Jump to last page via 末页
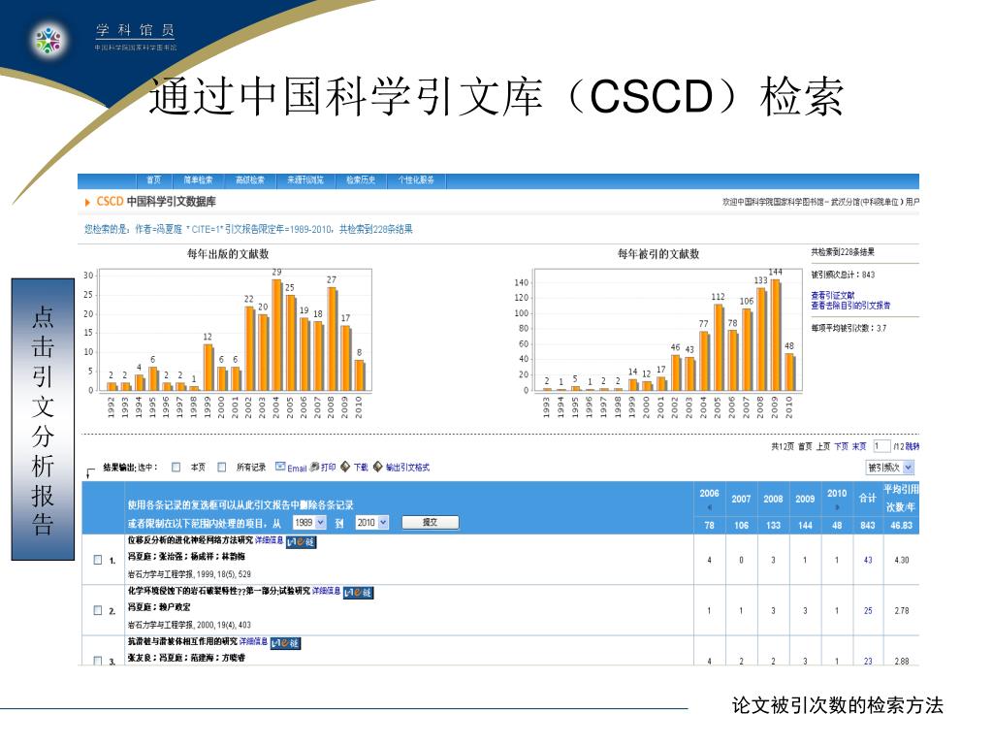Screen dimensions: 993x745 (859, 446)
